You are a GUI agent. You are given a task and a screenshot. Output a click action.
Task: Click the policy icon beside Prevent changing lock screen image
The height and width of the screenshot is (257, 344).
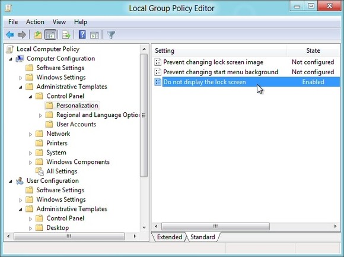click(x=158, y=62)
